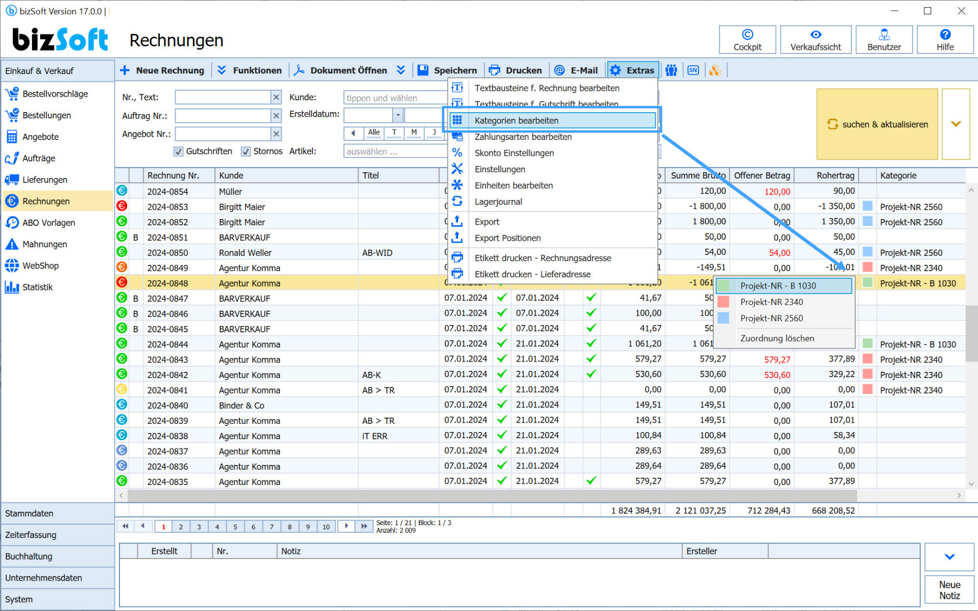Click the SN serial number toolbar icon

point(693,70)
